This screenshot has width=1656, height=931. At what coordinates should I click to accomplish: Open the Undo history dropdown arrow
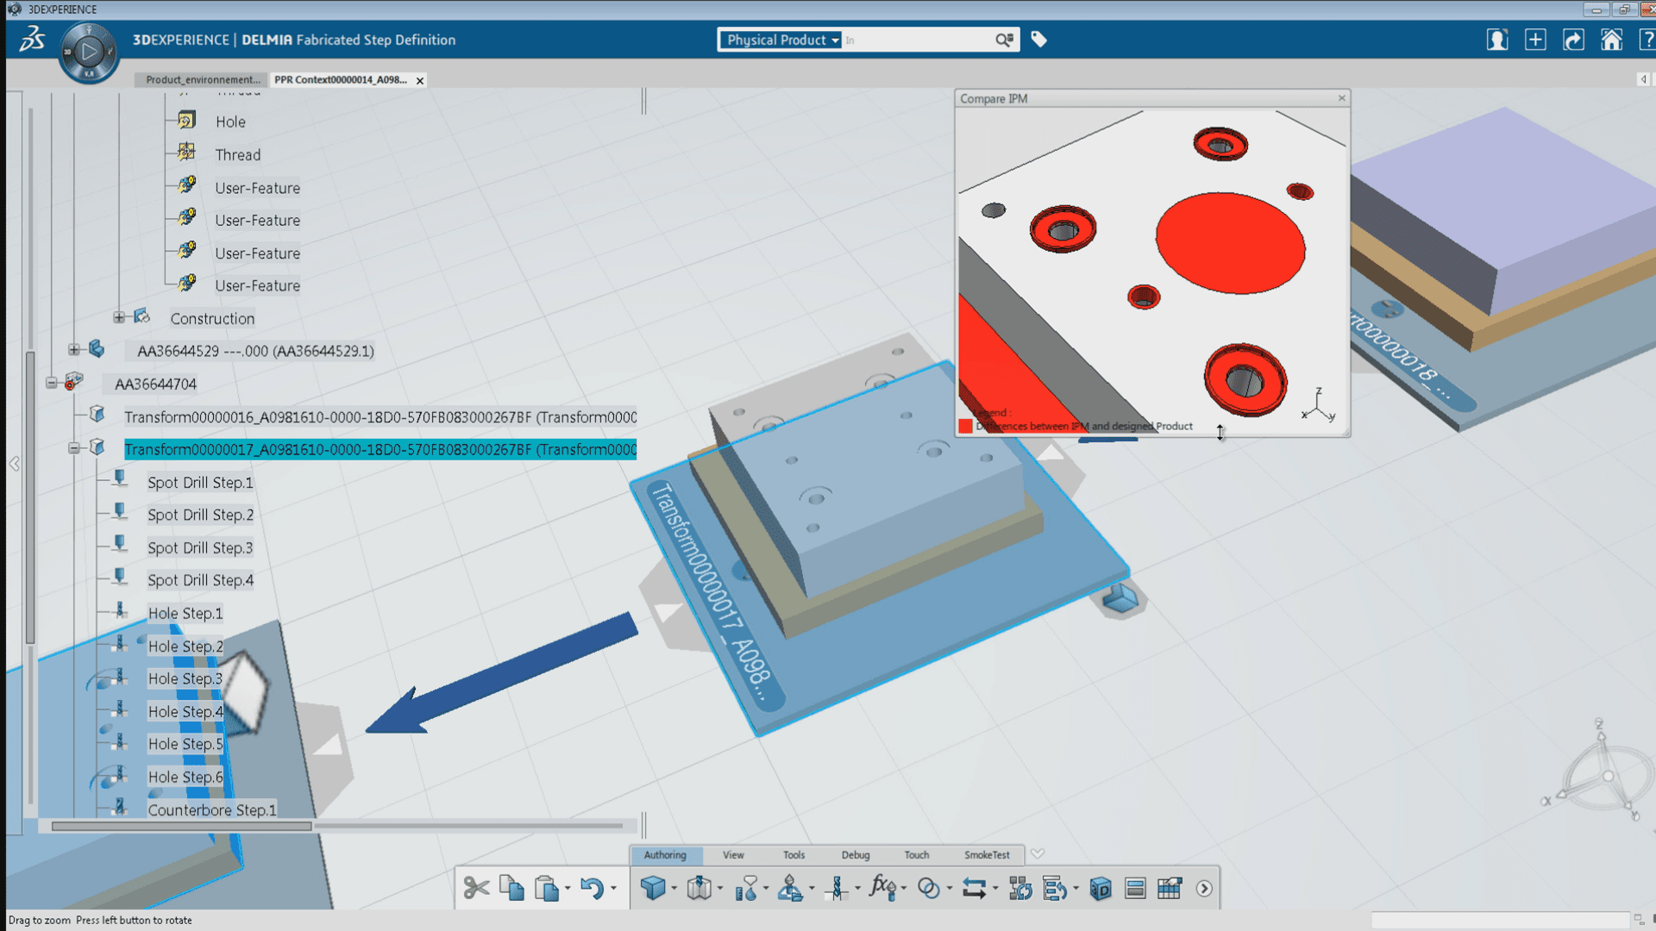click(613, 889)
